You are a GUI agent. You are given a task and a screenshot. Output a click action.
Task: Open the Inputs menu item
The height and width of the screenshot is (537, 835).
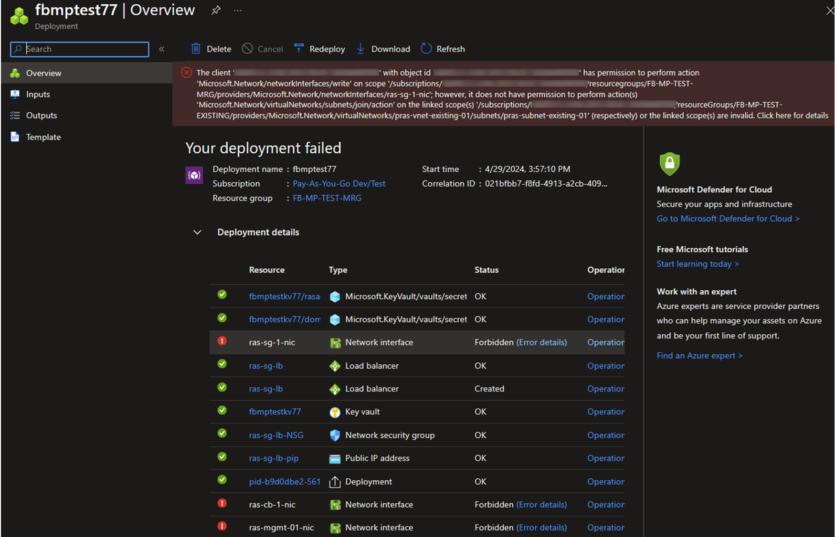pyautogui.click(x=38, y=95)
